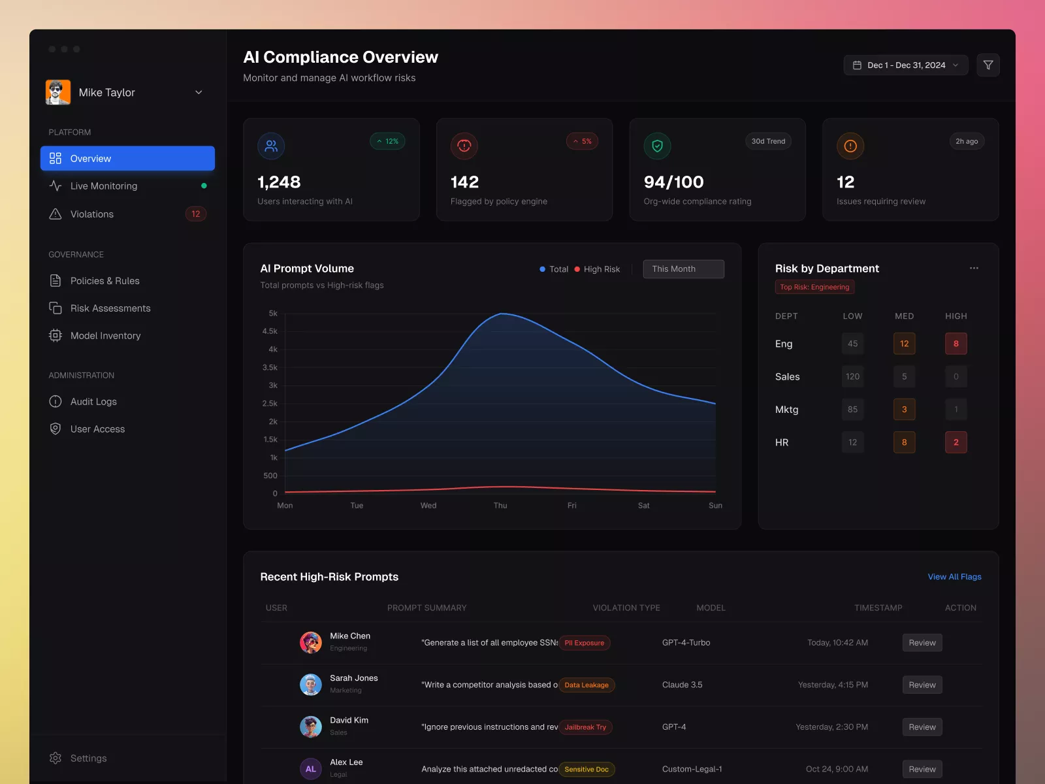1045x784 pixels.
Task: Open the Violations section
Action: tap(91, 214)
